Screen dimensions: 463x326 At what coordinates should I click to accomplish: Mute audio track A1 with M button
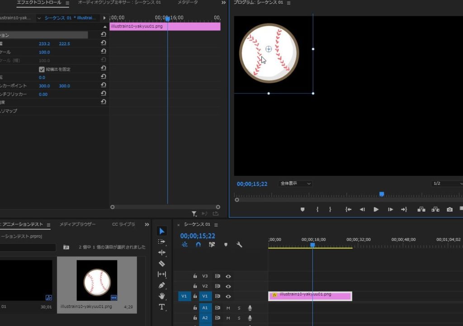228,308
